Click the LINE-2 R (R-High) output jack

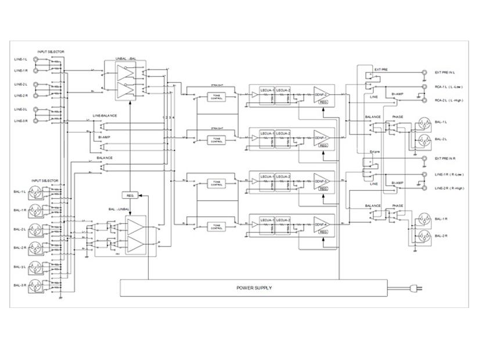point(424,188)
